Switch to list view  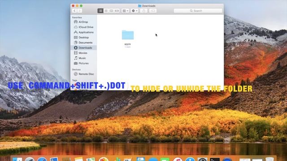pyautogui.click(x=106, y=11)
